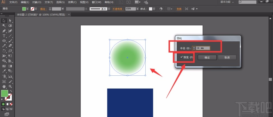273x117 pixels.
Task: Select the Ellipse tool
Action: click(x=4, y=41)
